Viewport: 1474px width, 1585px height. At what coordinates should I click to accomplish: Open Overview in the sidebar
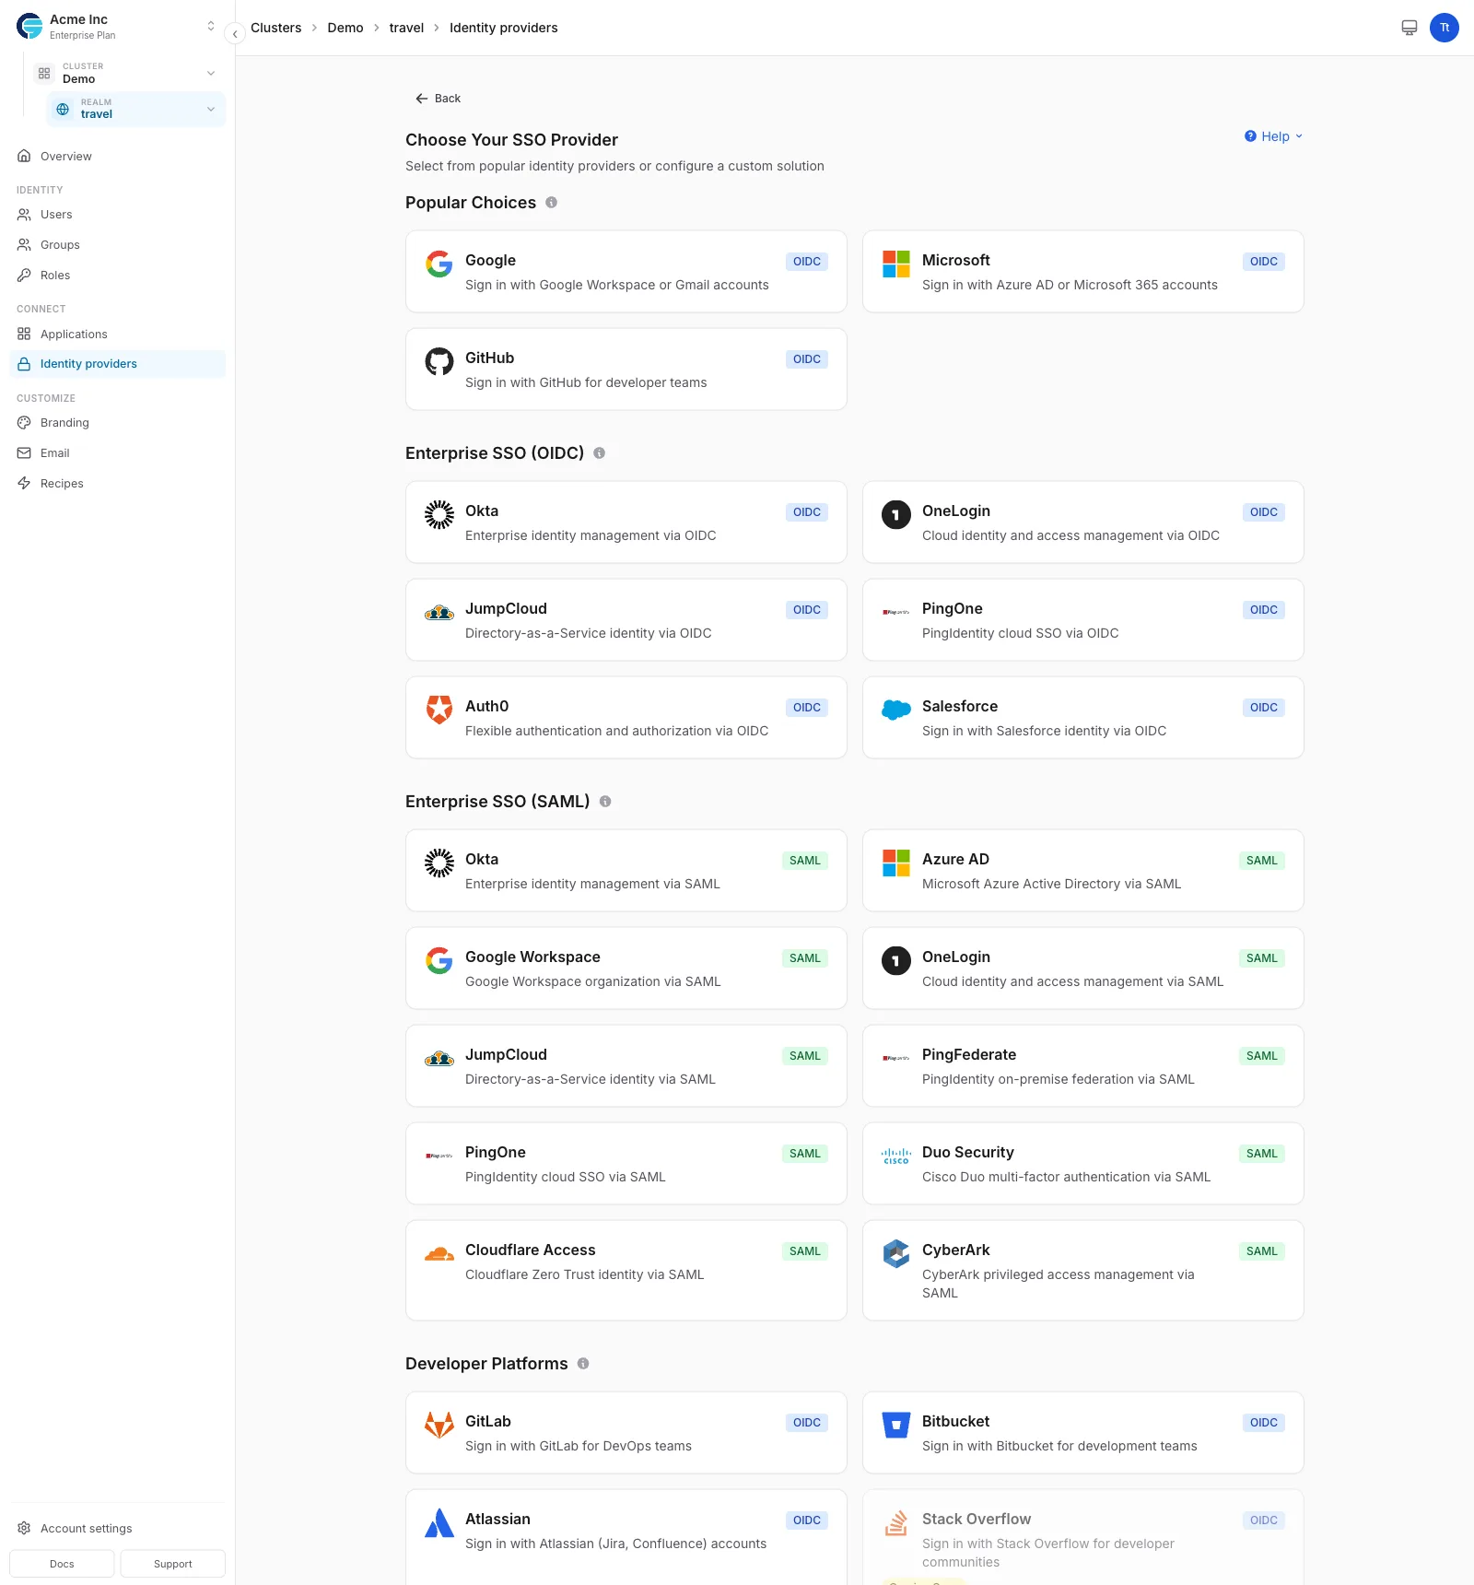click(117, 157)
